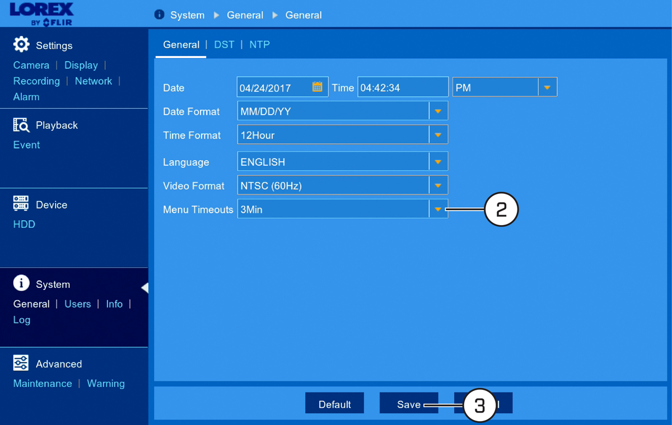Click the Playback heading in sidebar
Image resolution: width=672 pixels, height=425 pixels.
(x=57, y=125)
